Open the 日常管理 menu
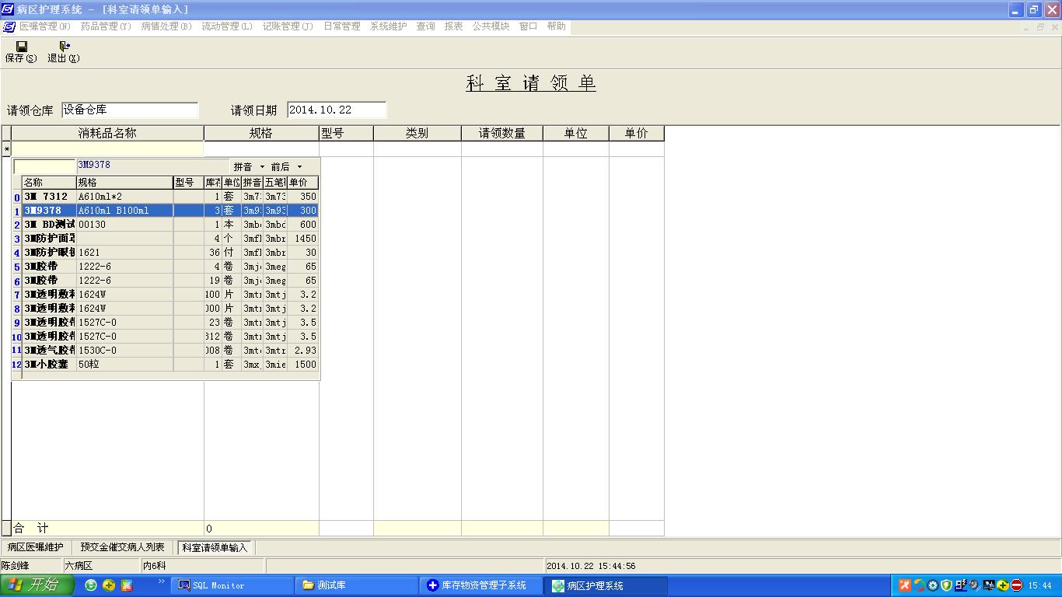The width and height of the screenshot is (1062, 597). [342, 26]
